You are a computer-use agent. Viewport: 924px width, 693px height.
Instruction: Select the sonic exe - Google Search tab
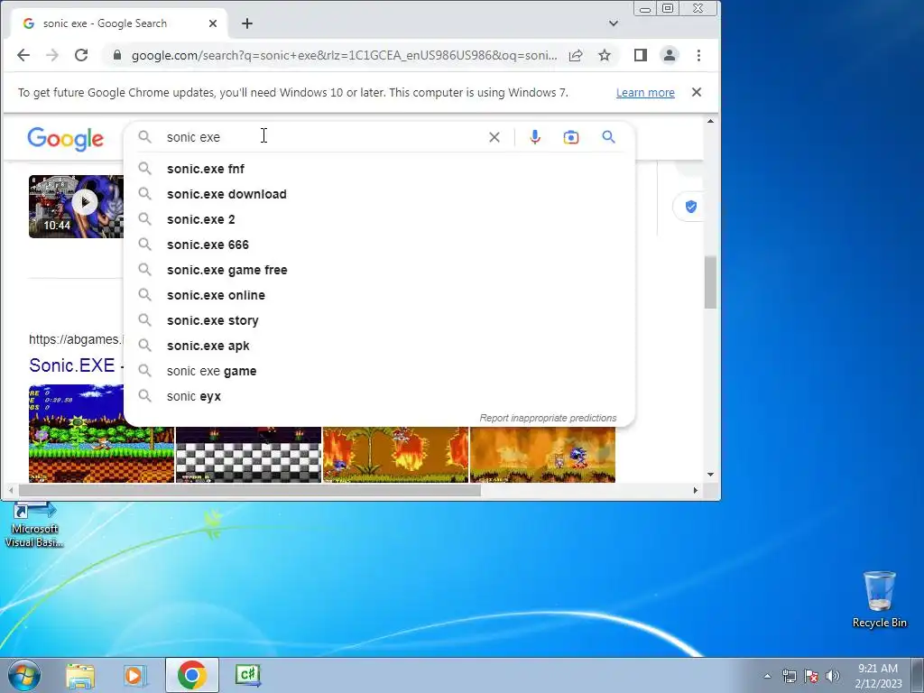pyautogui.click(x=119, y=23)
